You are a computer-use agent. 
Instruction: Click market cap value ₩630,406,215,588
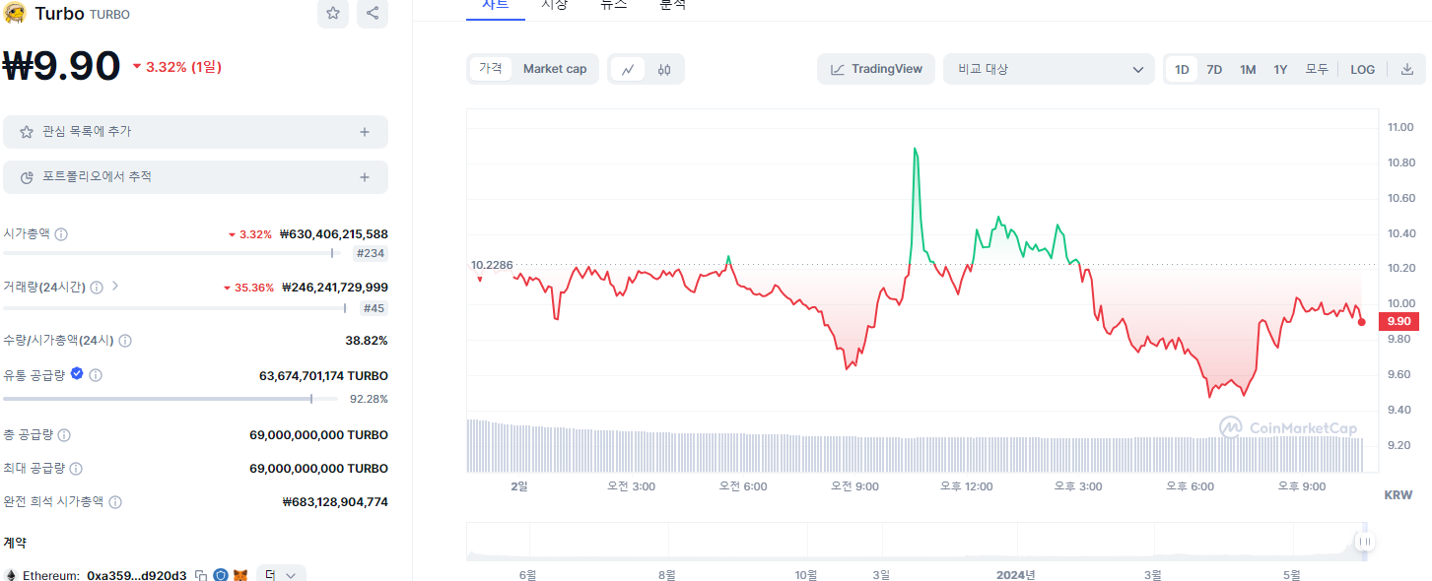tap(334, 234)
